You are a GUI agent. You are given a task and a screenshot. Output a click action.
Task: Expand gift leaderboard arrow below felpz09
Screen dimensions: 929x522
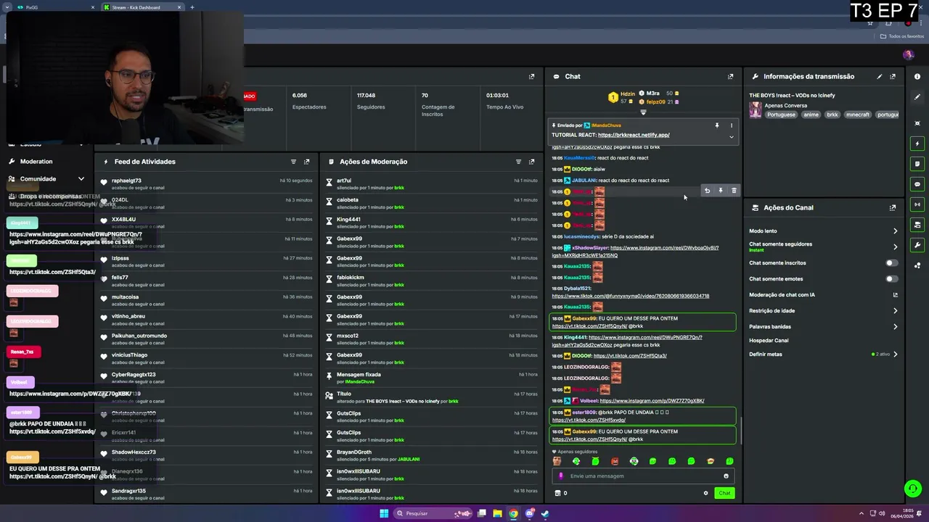(643, 112)
